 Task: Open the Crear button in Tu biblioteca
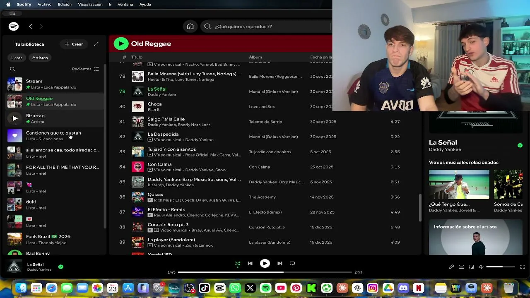click(74, 44)
